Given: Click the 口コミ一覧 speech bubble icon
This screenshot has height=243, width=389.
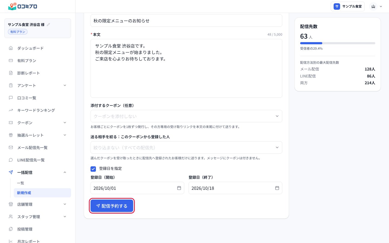Looking at the screenshot, I should [11, 98].
